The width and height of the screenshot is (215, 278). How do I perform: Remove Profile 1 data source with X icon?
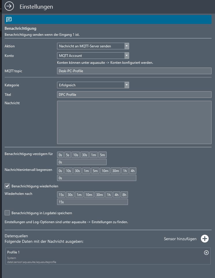pyautogui.click(x=206, y=253)
